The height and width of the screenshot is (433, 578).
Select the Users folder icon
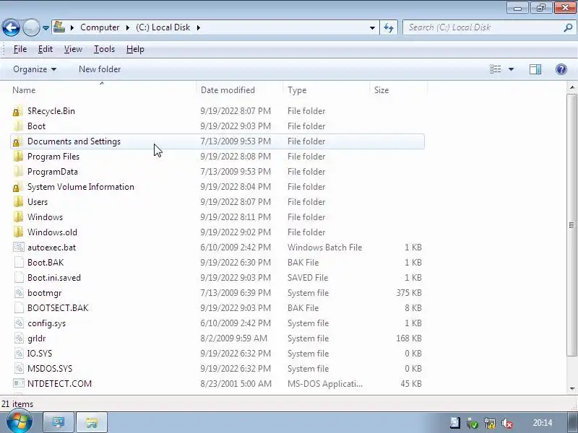tap(17, 202)
